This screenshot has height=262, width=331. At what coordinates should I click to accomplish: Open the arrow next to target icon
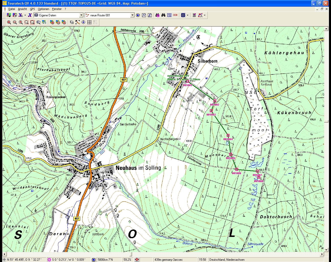[188, 15]
